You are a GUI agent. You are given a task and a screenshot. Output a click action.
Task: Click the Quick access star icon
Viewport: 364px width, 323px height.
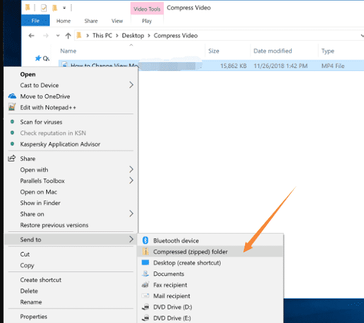pyautogui.click(x=38, y=58)
